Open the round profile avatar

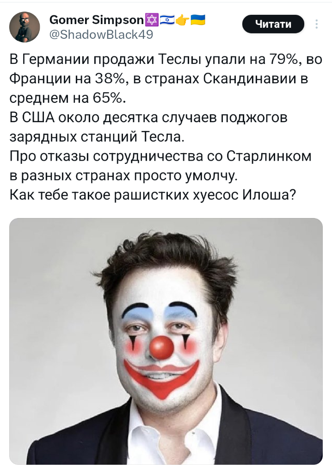click(25, 27)
